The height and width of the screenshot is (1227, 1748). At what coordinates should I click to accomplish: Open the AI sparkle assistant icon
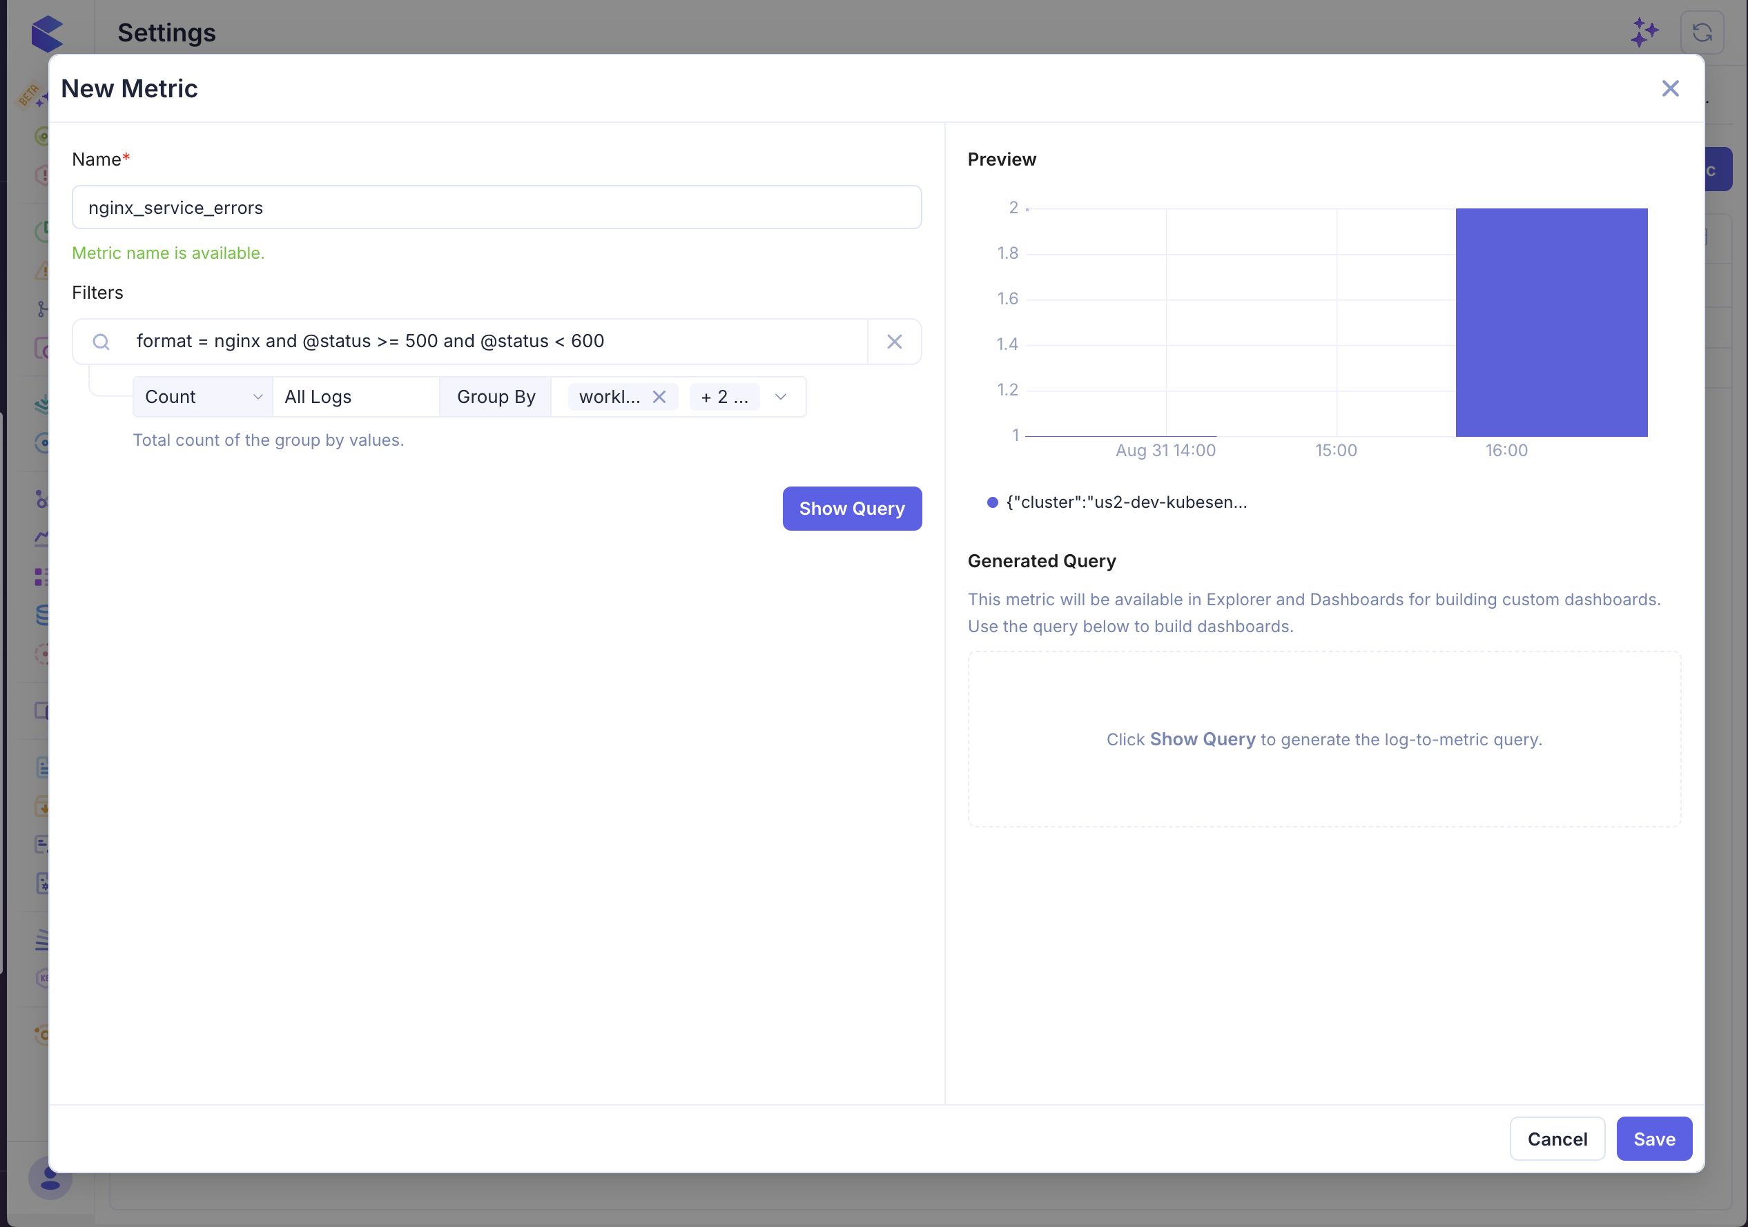(x=1644, y=32)
